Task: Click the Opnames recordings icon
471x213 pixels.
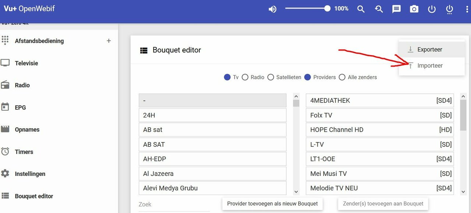Action: pos(5,129)
